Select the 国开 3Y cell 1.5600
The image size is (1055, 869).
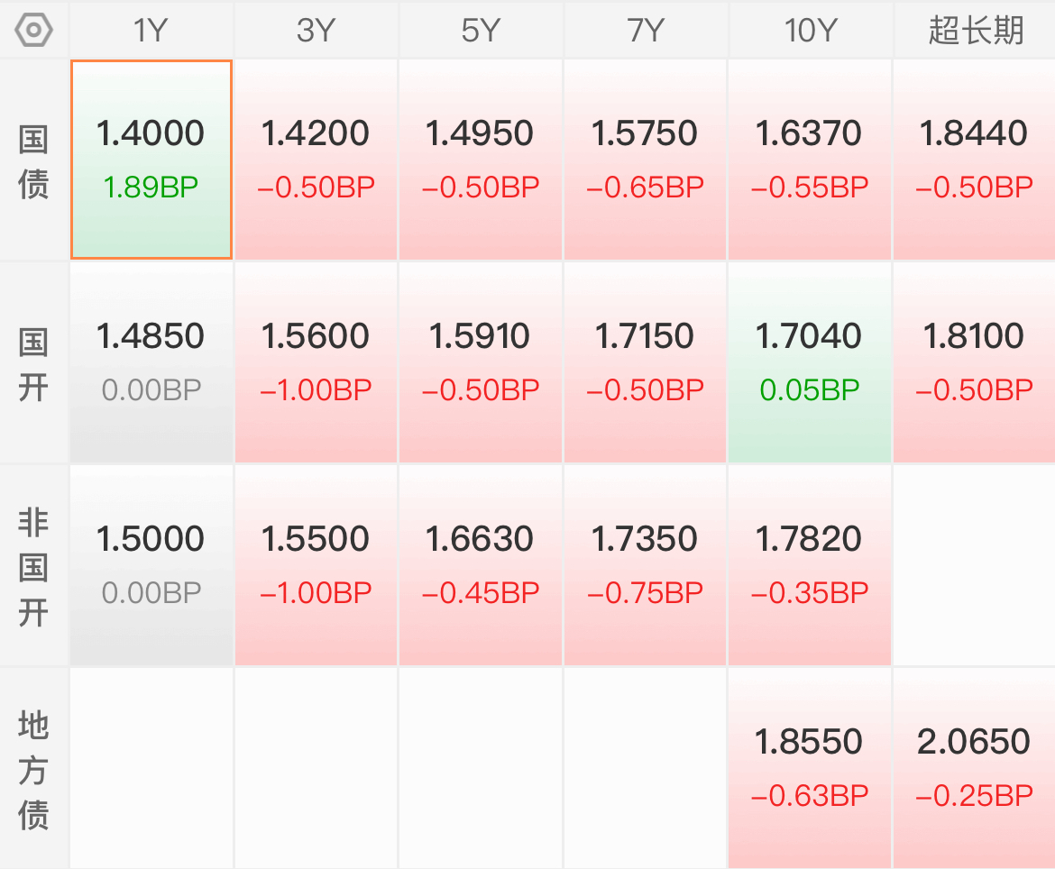tap(316, 362)
